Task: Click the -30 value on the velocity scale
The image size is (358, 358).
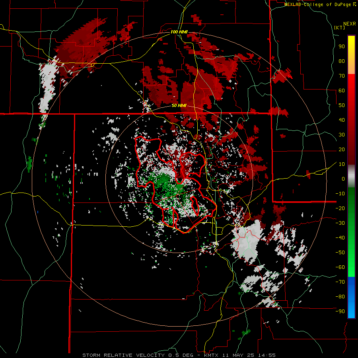Action: pos(340,223)
